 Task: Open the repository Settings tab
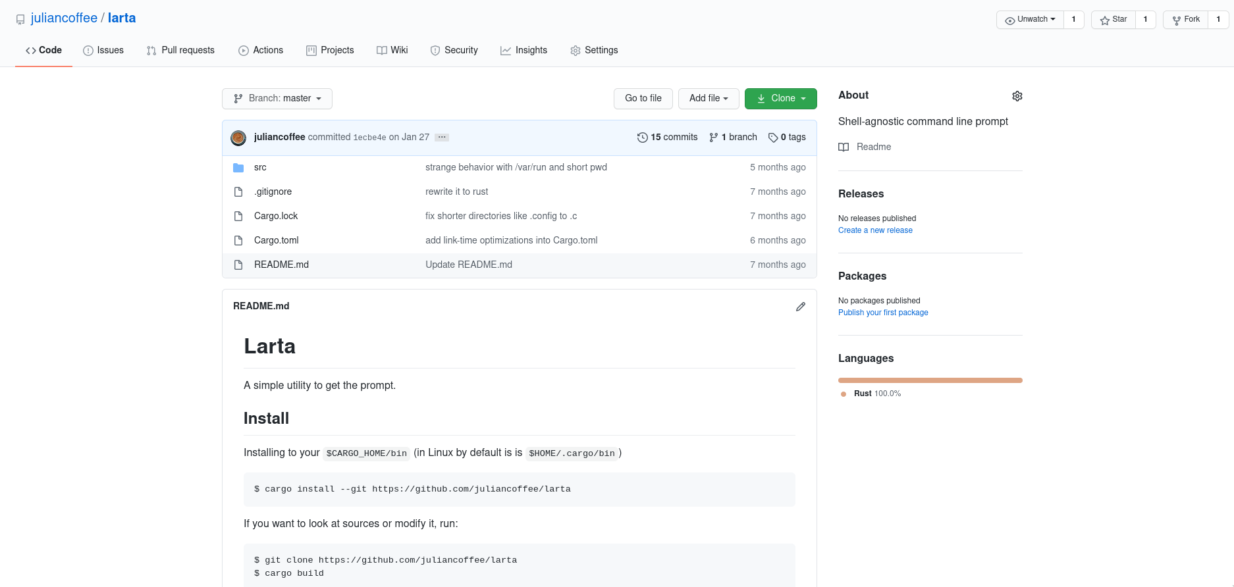pyautogui.click(x=594, y=50)
